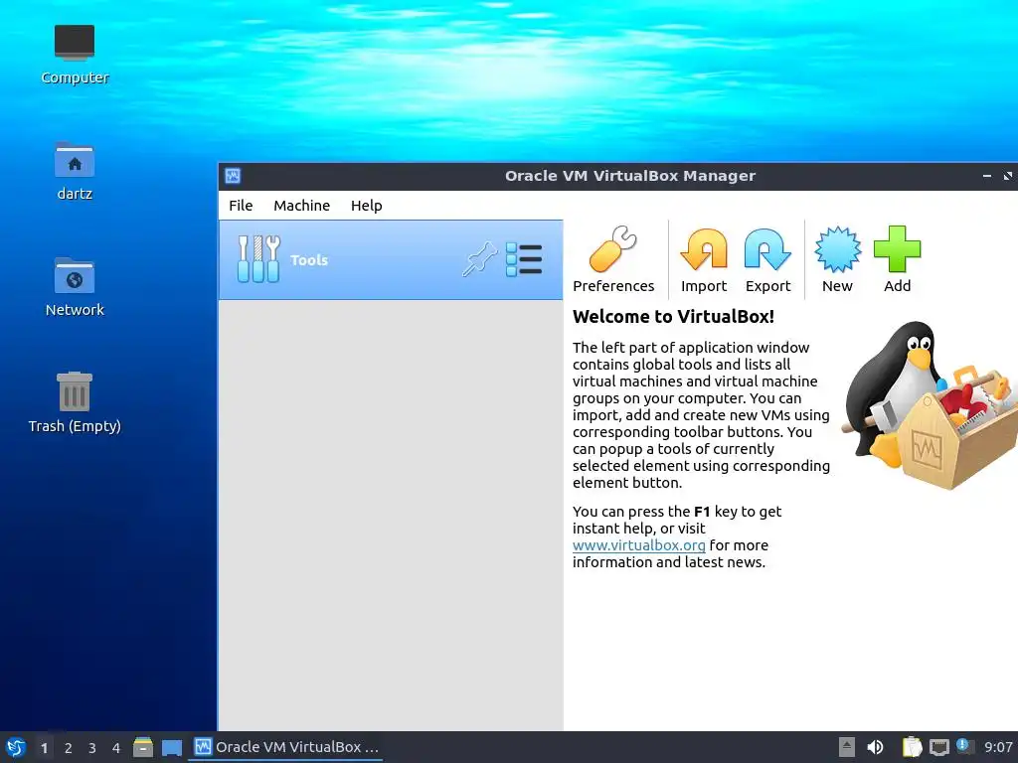Click the show desktop taskbar icon
Image resolution: width=1018 pixels, height=763 pixels.
pyautogui.click(x=171, y=747)
